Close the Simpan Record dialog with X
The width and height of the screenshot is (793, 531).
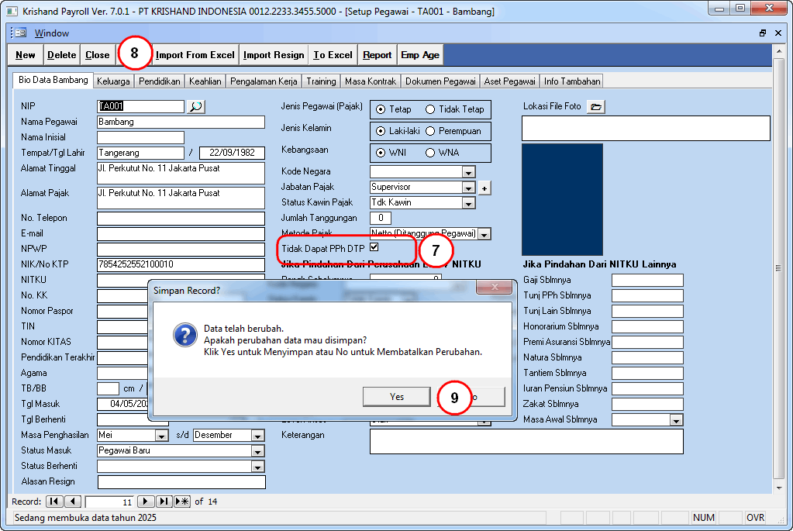pyautogui.click(x=493, y=289)
